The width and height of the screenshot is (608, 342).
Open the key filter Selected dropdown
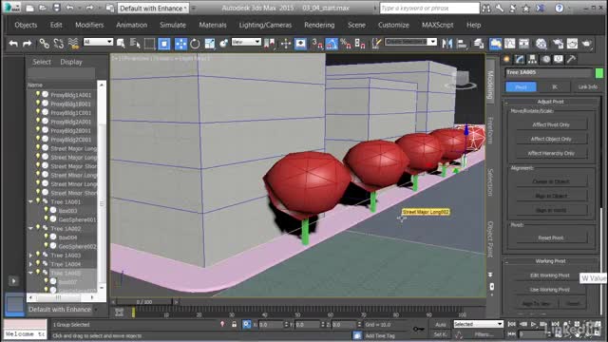pyautogui.click(x=478, y=324)
